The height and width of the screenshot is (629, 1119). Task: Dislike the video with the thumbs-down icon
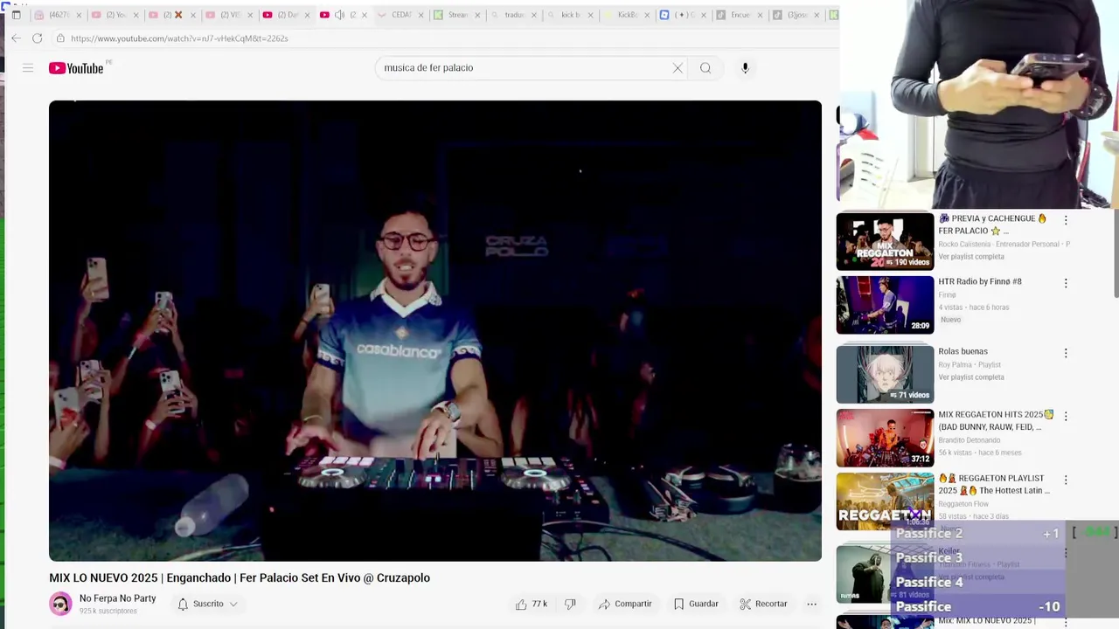coord(570,604)
